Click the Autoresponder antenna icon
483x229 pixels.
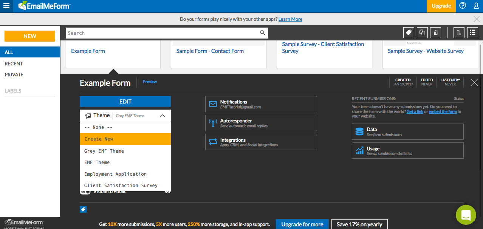213,123
